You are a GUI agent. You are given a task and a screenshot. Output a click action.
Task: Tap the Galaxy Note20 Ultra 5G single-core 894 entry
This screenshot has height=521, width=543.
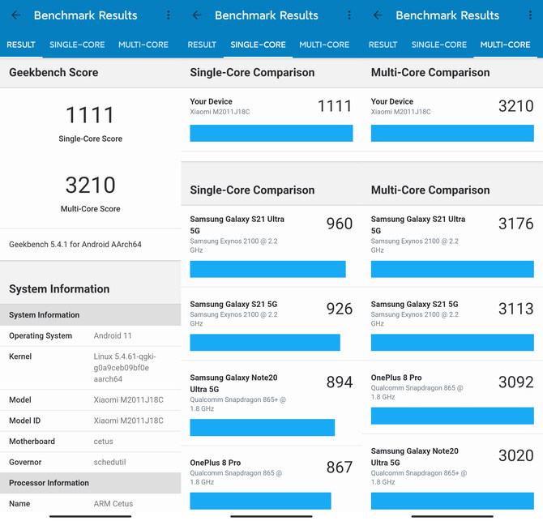(271, 403)
